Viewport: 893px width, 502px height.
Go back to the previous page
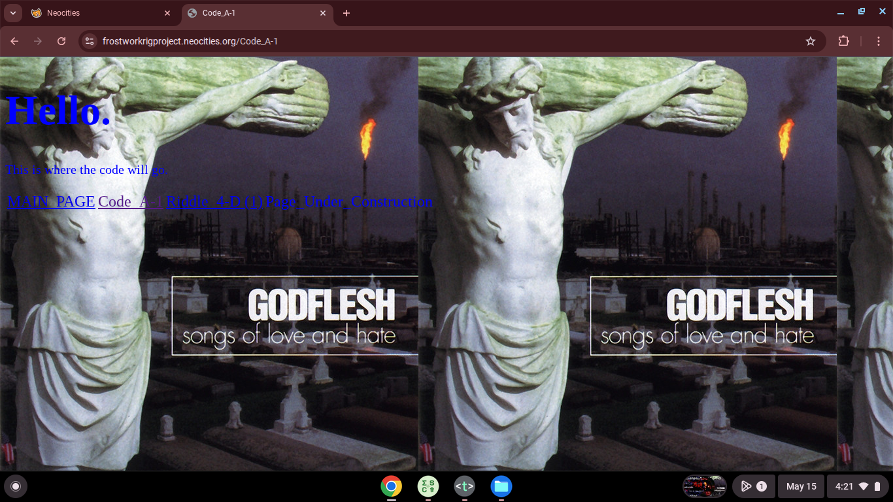[14, 41]
